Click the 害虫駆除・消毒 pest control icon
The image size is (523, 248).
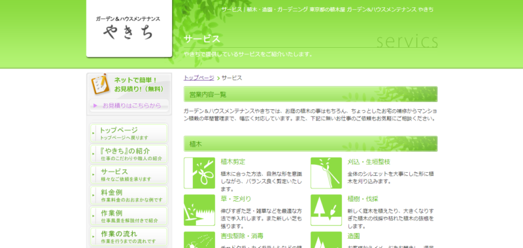[x=199, y=240]
